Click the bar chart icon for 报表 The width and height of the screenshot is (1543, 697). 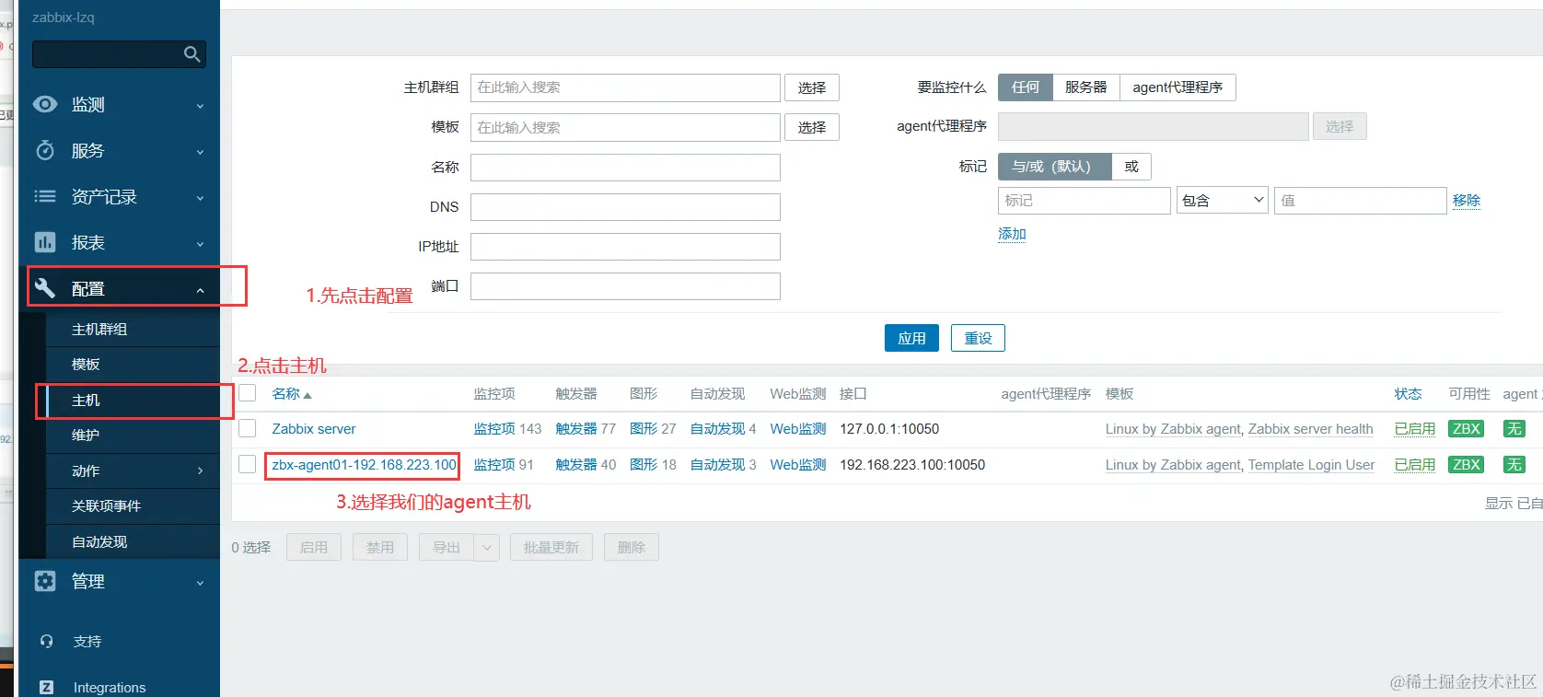coord(45,242)
